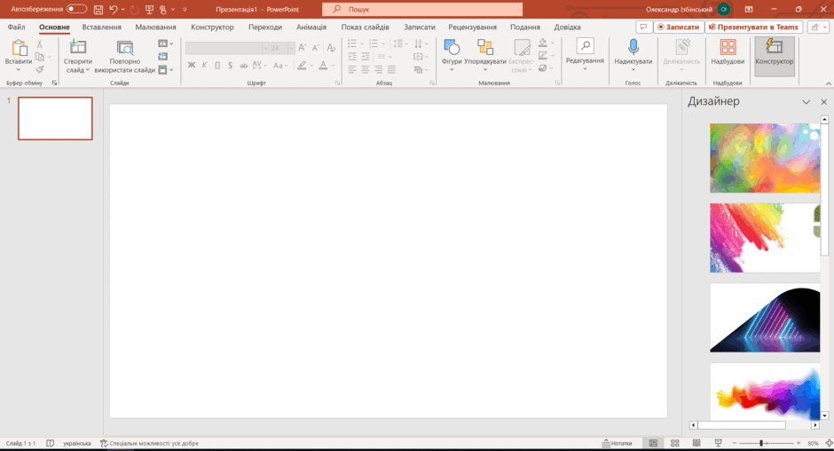Open the Довідка tab
834x451 pixels.
coord(567,28)
